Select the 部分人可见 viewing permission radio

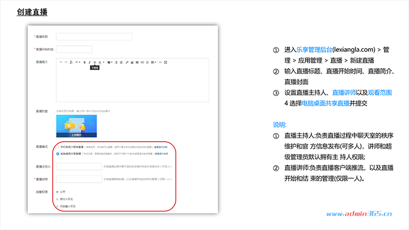coord(57,199)
